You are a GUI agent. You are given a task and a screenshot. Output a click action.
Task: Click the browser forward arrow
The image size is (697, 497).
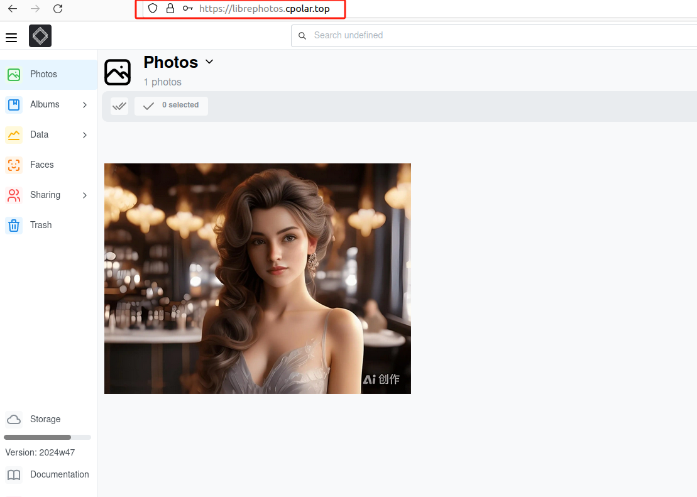[35, 8]
